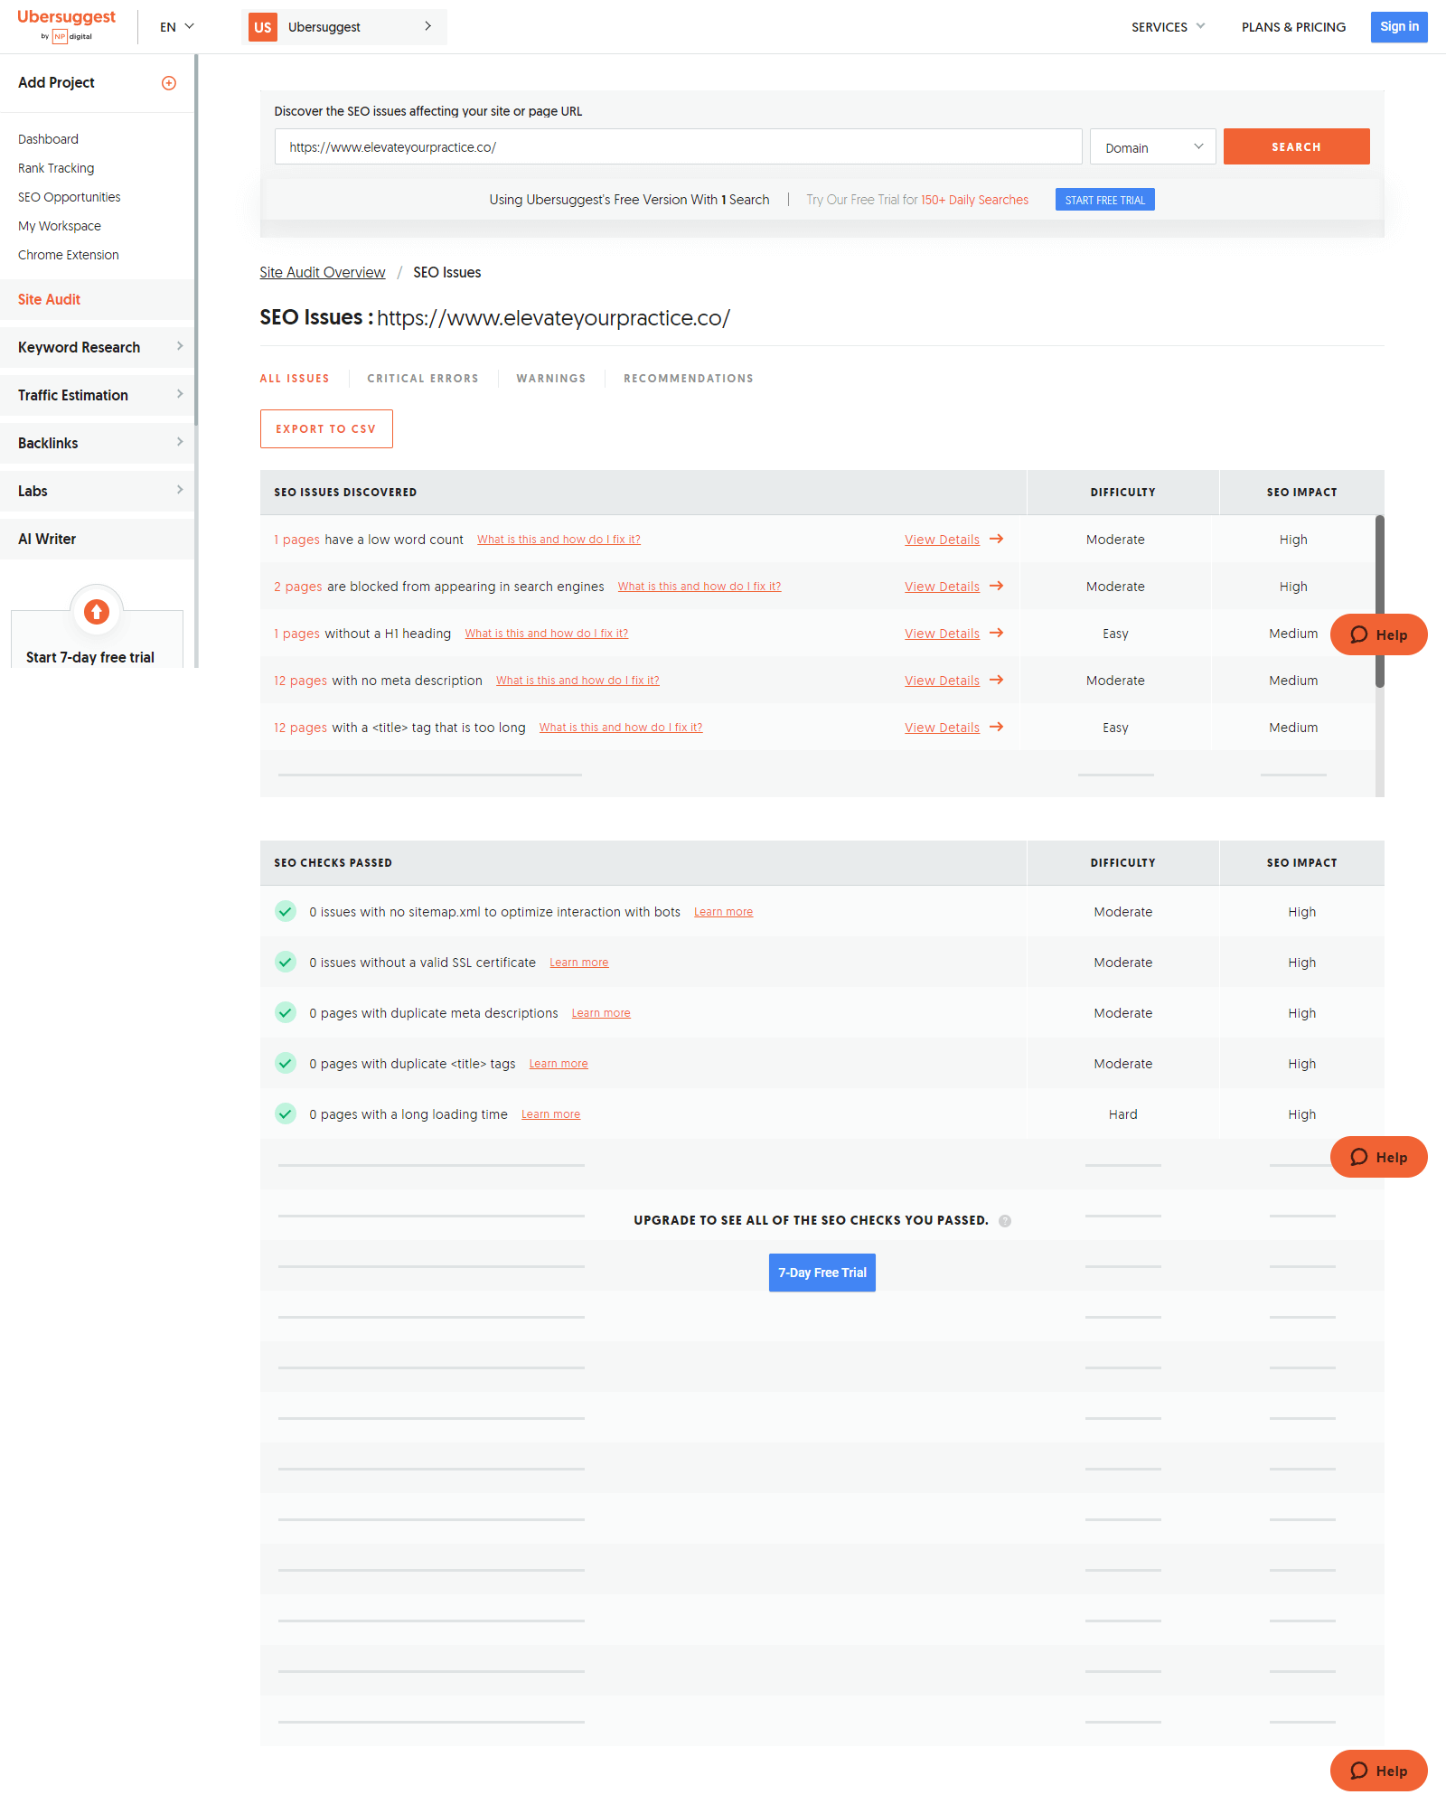Click arrow icon beside low word count View Details

point(997,539)
